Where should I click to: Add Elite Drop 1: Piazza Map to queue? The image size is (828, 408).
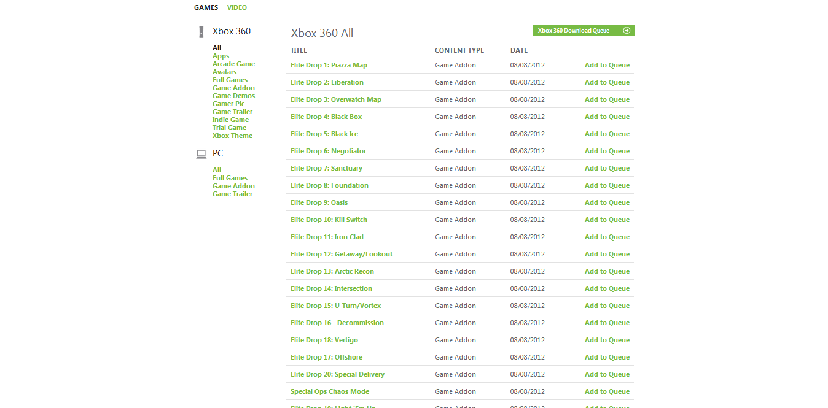pyautogui.click(x=607, y=65)
